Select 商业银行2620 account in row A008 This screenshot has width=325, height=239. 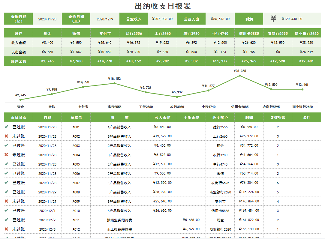point(220,192)
